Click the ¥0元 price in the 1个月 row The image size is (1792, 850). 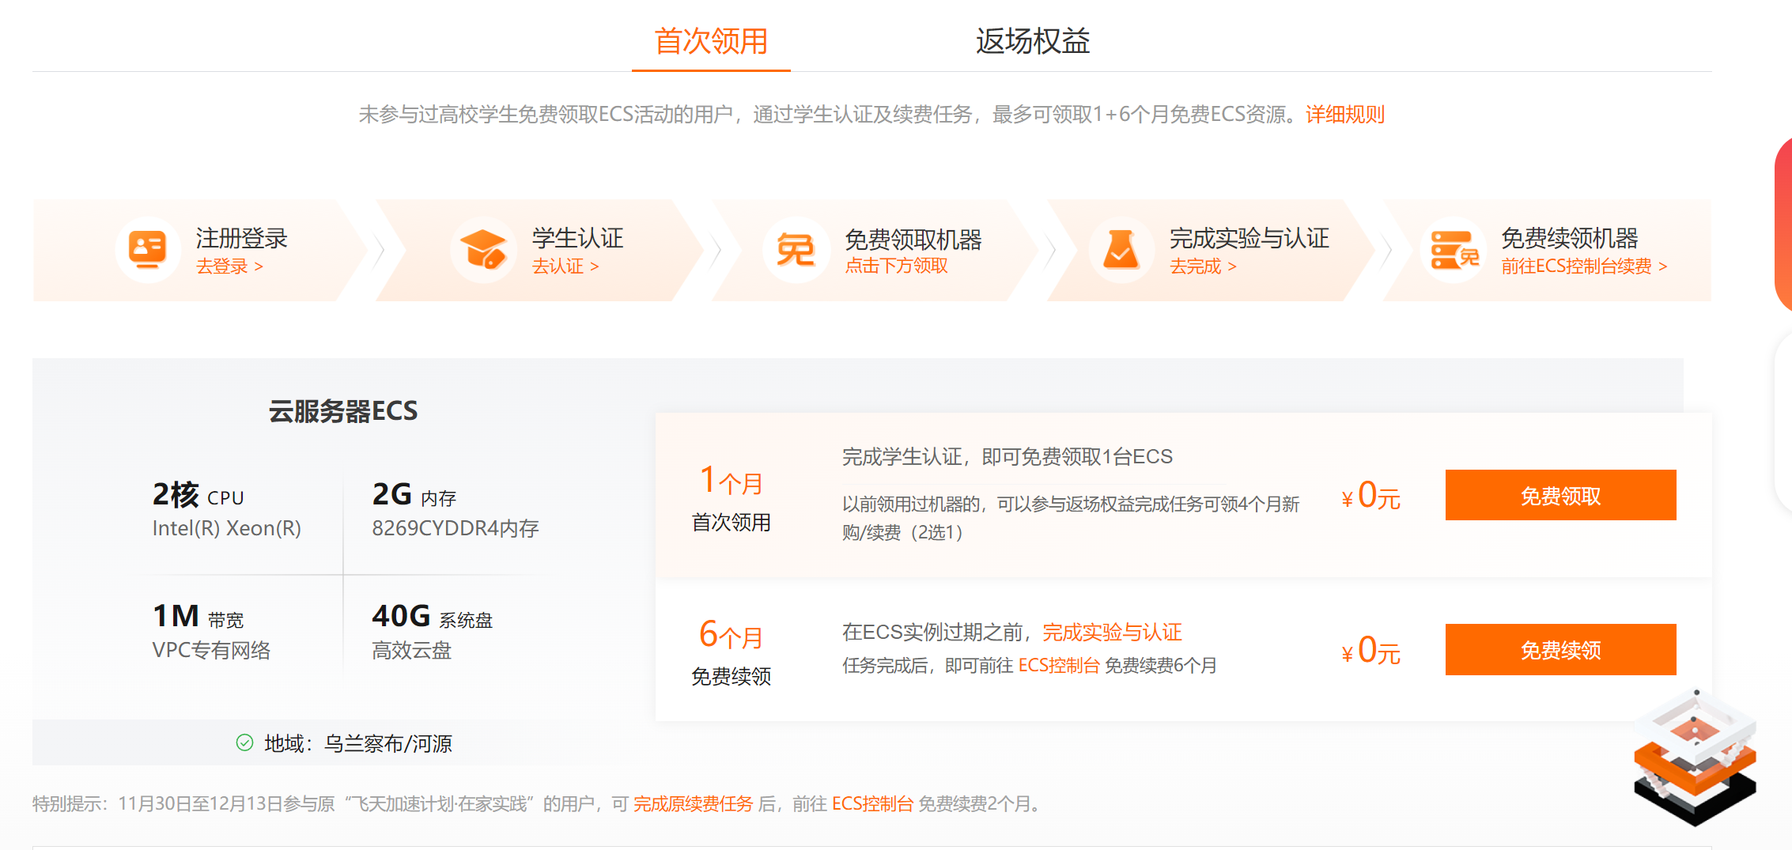click(x=1371, y=496)
